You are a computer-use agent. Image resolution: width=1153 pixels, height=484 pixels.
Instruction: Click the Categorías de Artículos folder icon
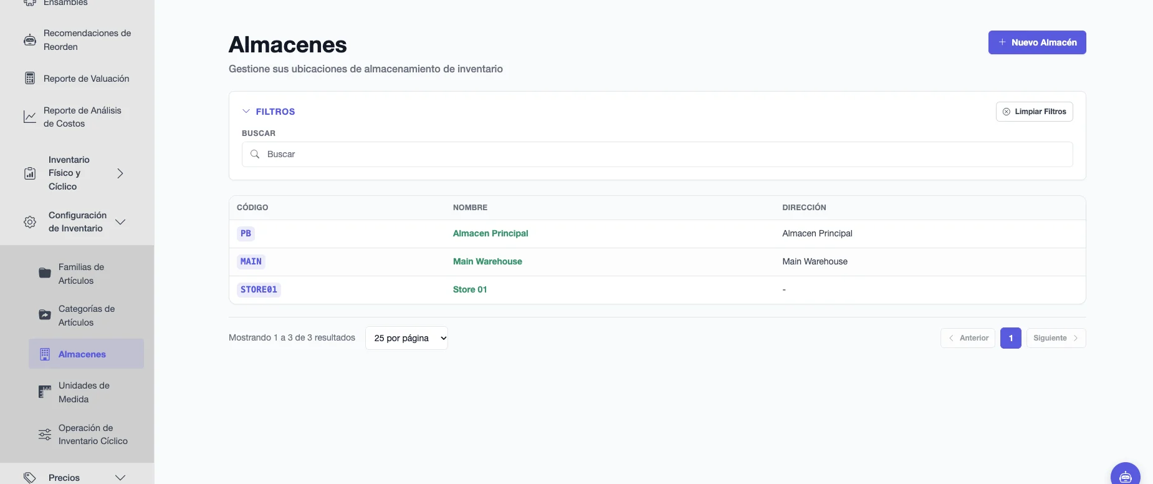[x=45, y=315]
